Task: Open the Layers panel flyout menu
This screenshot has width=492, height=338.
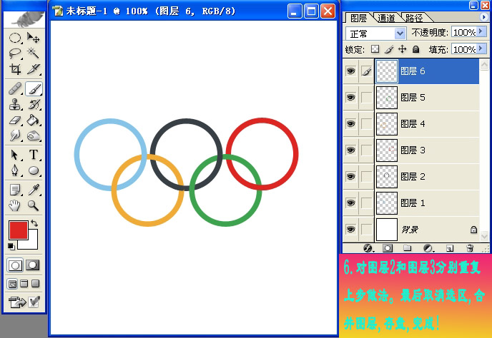Action: point(484,17)
